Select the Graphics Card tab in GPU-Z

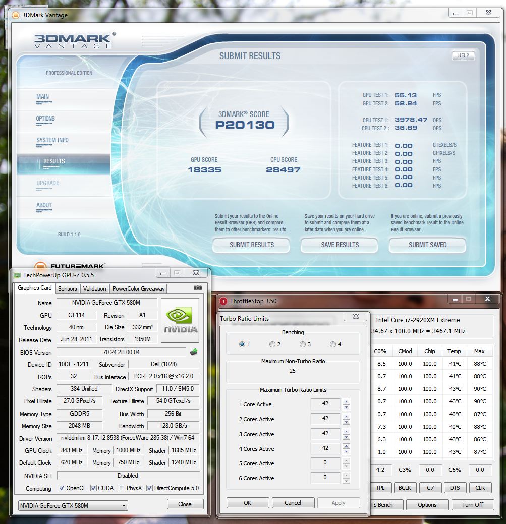[x=35, y=288]
